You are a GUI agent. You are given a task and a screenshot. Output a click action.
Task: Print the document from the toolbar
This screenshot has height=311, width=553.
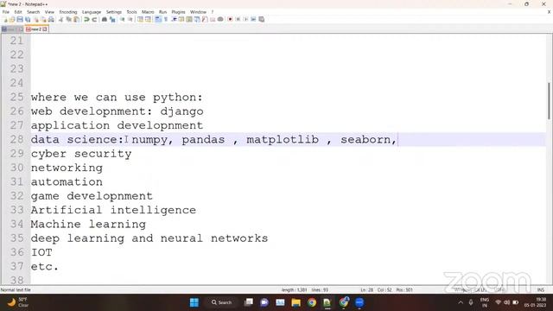pos(51,19)
